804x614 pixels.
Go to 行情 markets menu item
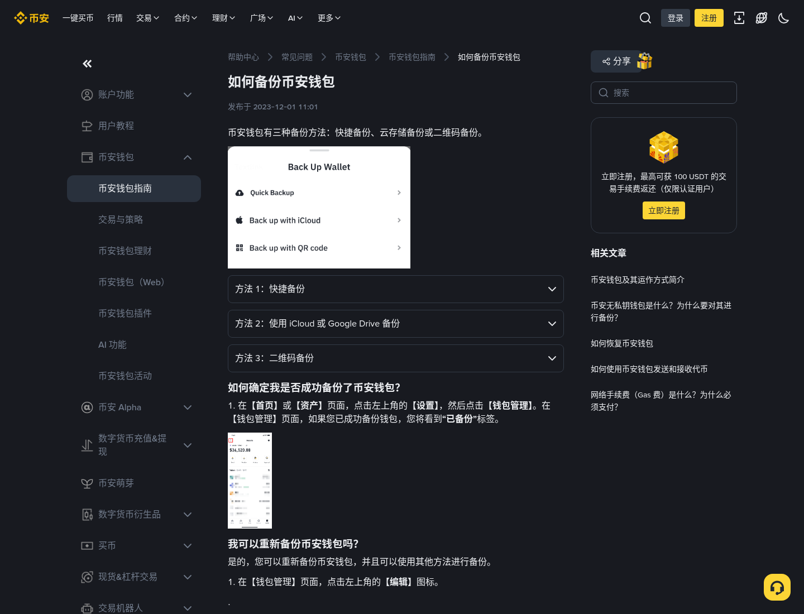115,18
